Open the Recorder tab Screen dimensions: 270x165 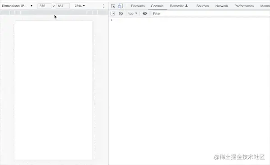pyautogui.click(x=179, y=6)
